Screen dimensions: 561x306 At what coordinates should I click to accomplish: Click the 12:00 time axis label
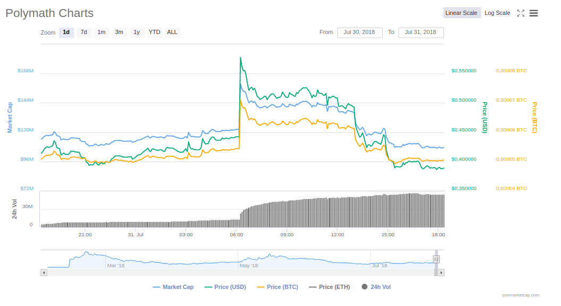(337, 235)
